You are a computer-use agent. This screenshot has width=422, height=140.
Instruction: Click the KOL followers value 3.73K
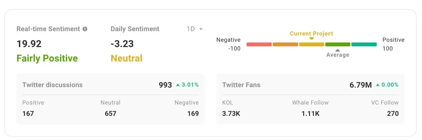[x=231, y=113]
